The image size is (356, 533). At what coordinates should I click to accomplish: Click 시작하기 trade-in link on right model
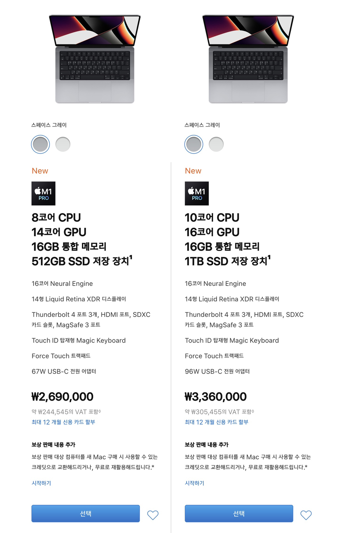[195, 483]
